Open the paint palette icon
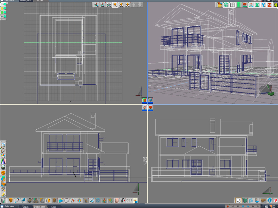Image resolution: width=278 pixels, height=208 pixels. click(80, 200)
